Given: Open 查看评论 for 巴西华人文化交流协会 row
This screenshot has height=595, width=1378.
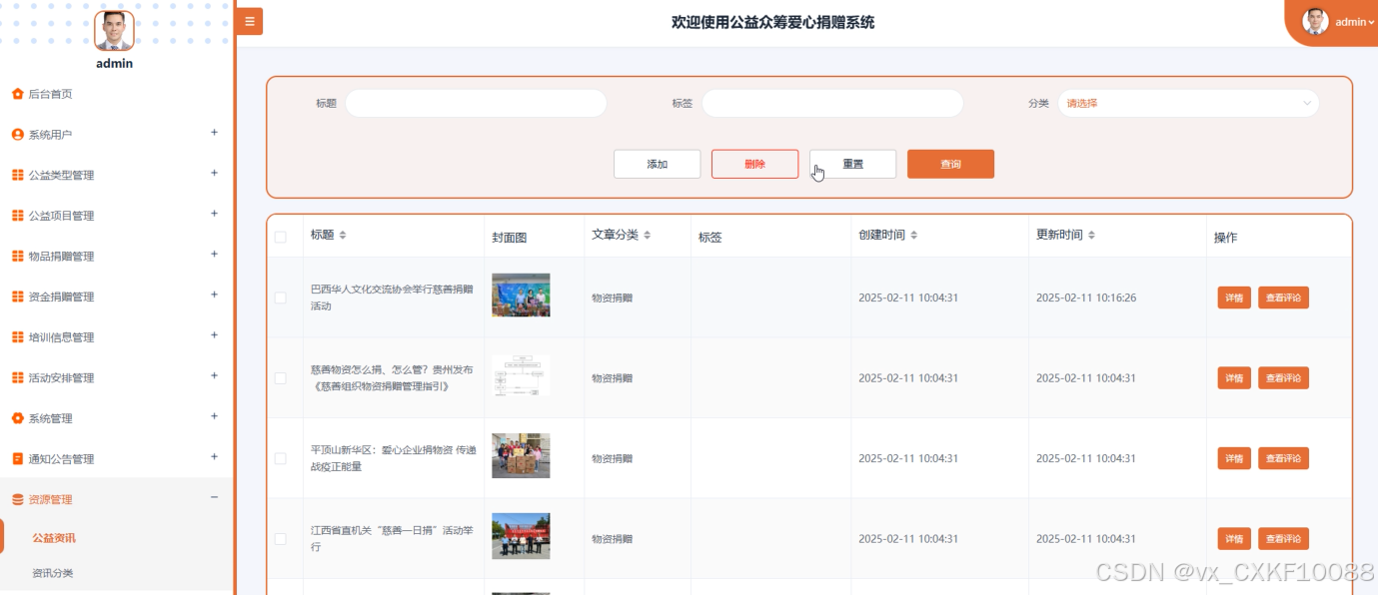Looking at the screenshot, I should click(x=1283, y=297).
